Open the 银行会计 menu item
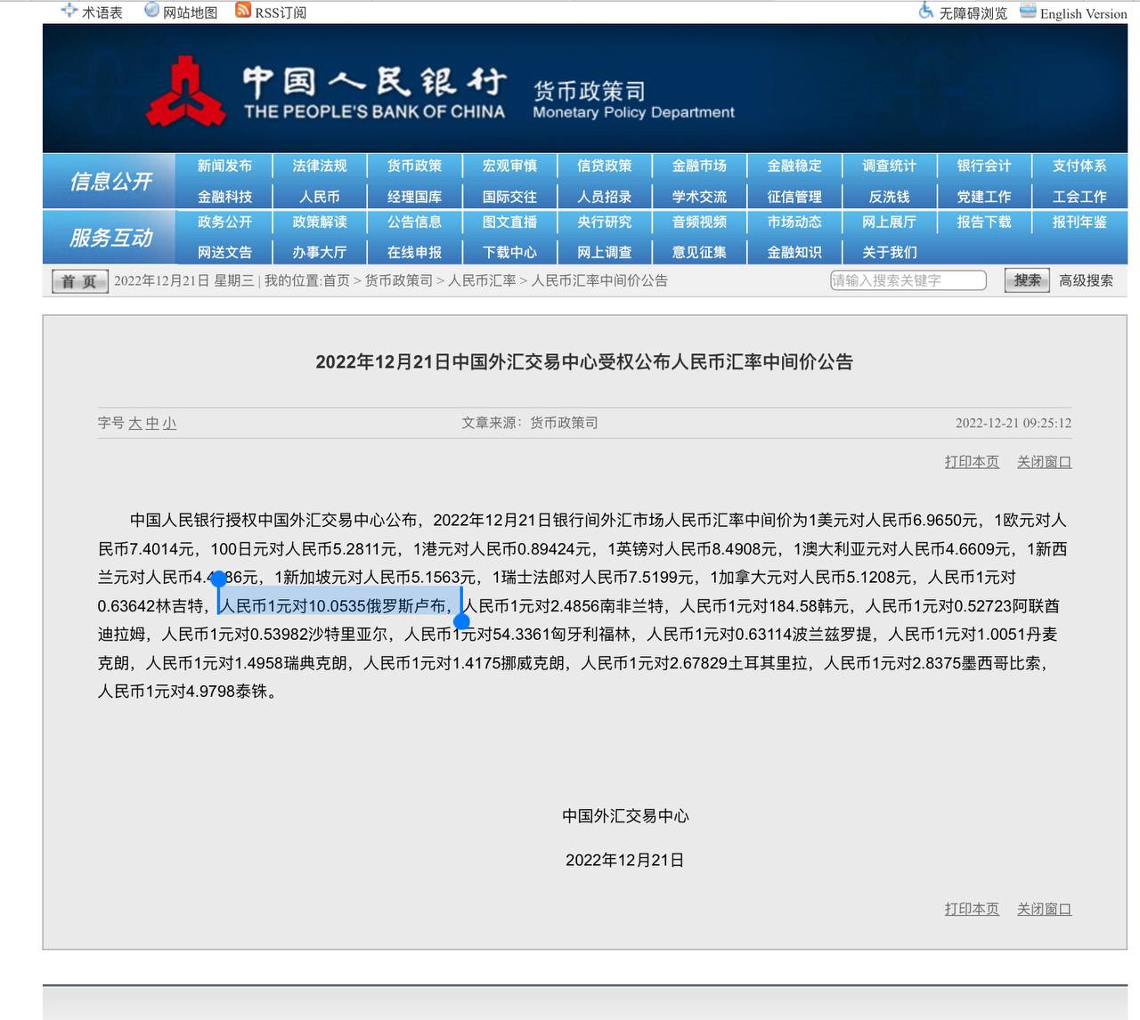The height and width of the screenshot is (1020, 1140). (984, 166)
